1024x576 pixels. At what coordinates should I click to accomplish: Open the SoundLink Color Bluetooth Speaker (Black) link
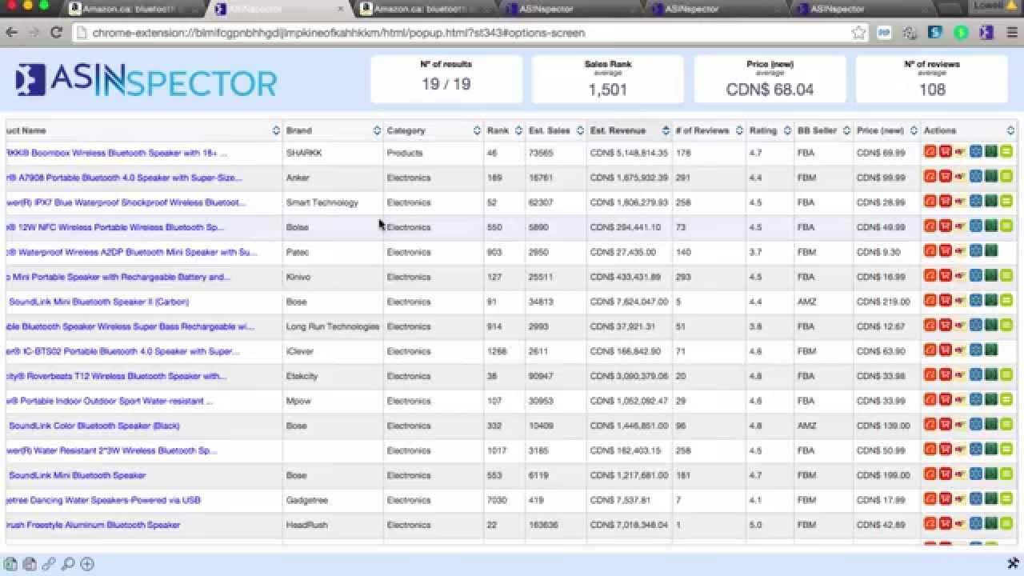pyautogui.click(x=94, y=426)
